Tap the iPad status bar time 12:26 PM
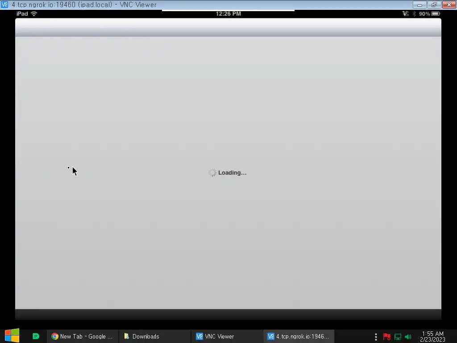Screen dimensions: 457x343 point(228,14)
